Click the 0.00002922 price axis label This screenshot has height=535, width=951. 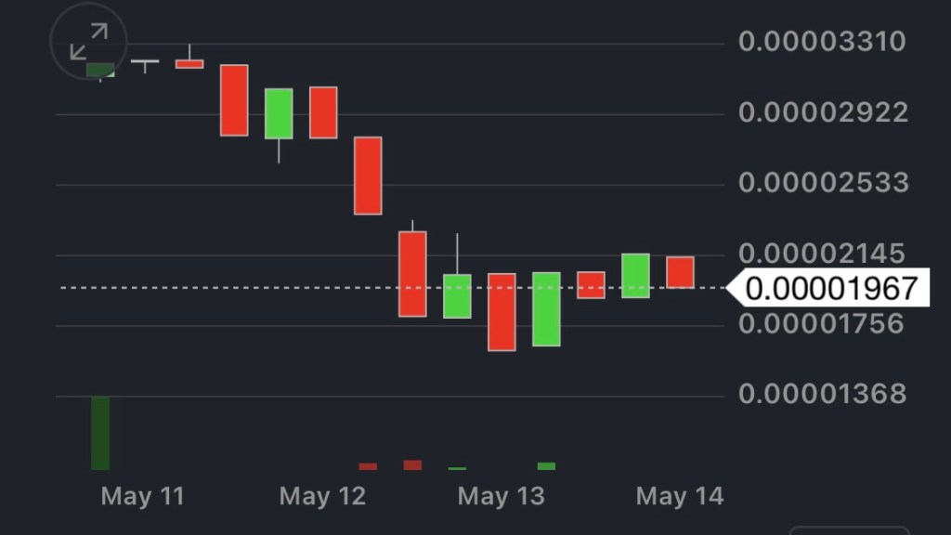pos(823,113)
